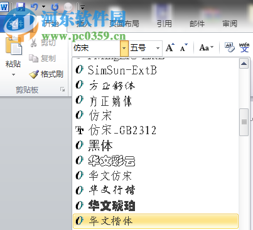The height and width of the screenshot is (230, 253).
Task: Switch to the 审阅 tab
Action: pos(230,23)
